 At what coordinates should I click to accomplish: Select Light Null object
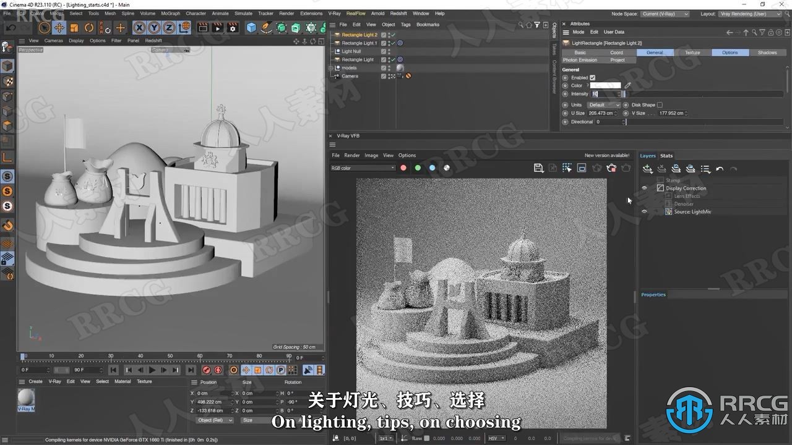click(x=351, y=51)
